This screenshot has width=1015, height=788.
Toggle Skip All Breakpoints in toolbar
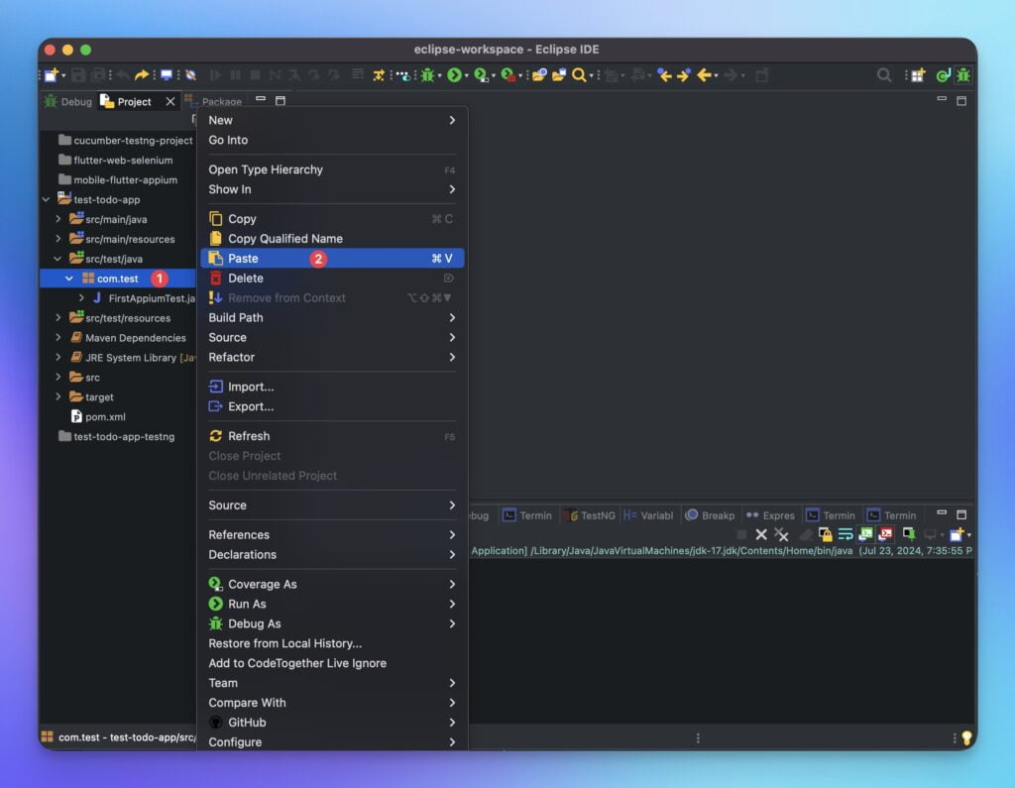point(190,75)
